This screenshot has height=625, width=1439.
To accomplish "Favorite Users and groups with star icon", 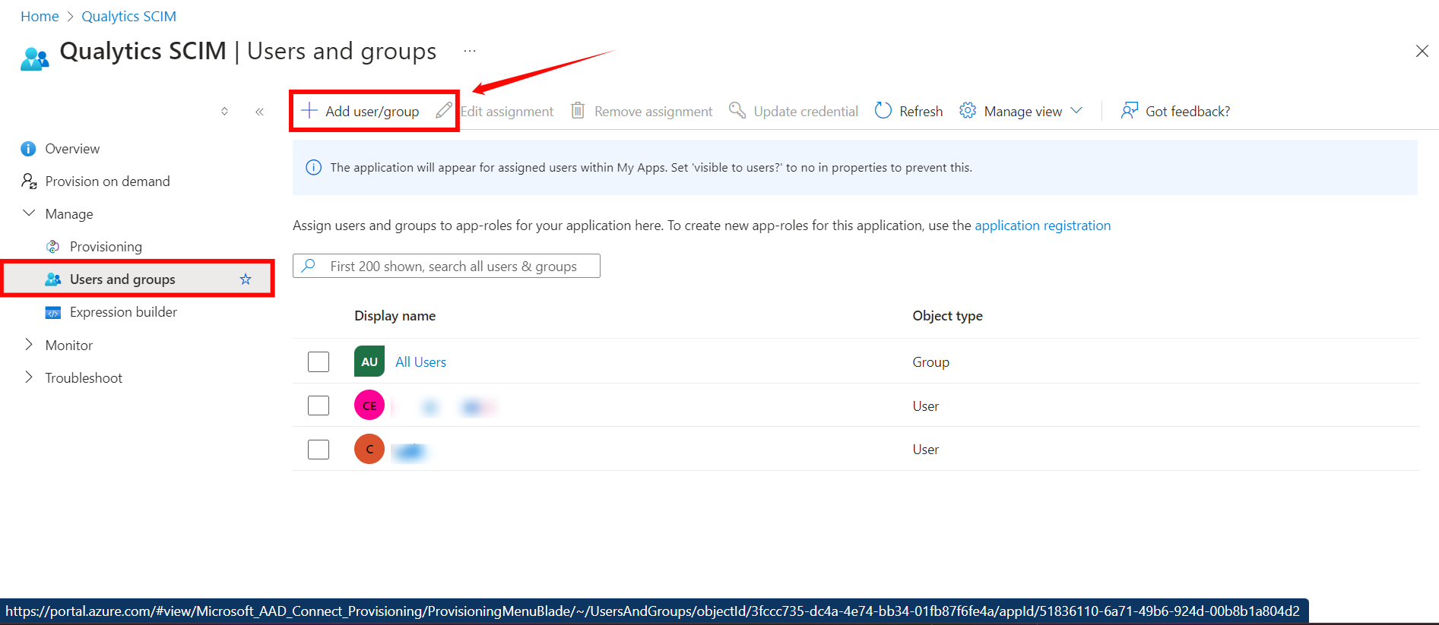I will click(x=246, y=279).
